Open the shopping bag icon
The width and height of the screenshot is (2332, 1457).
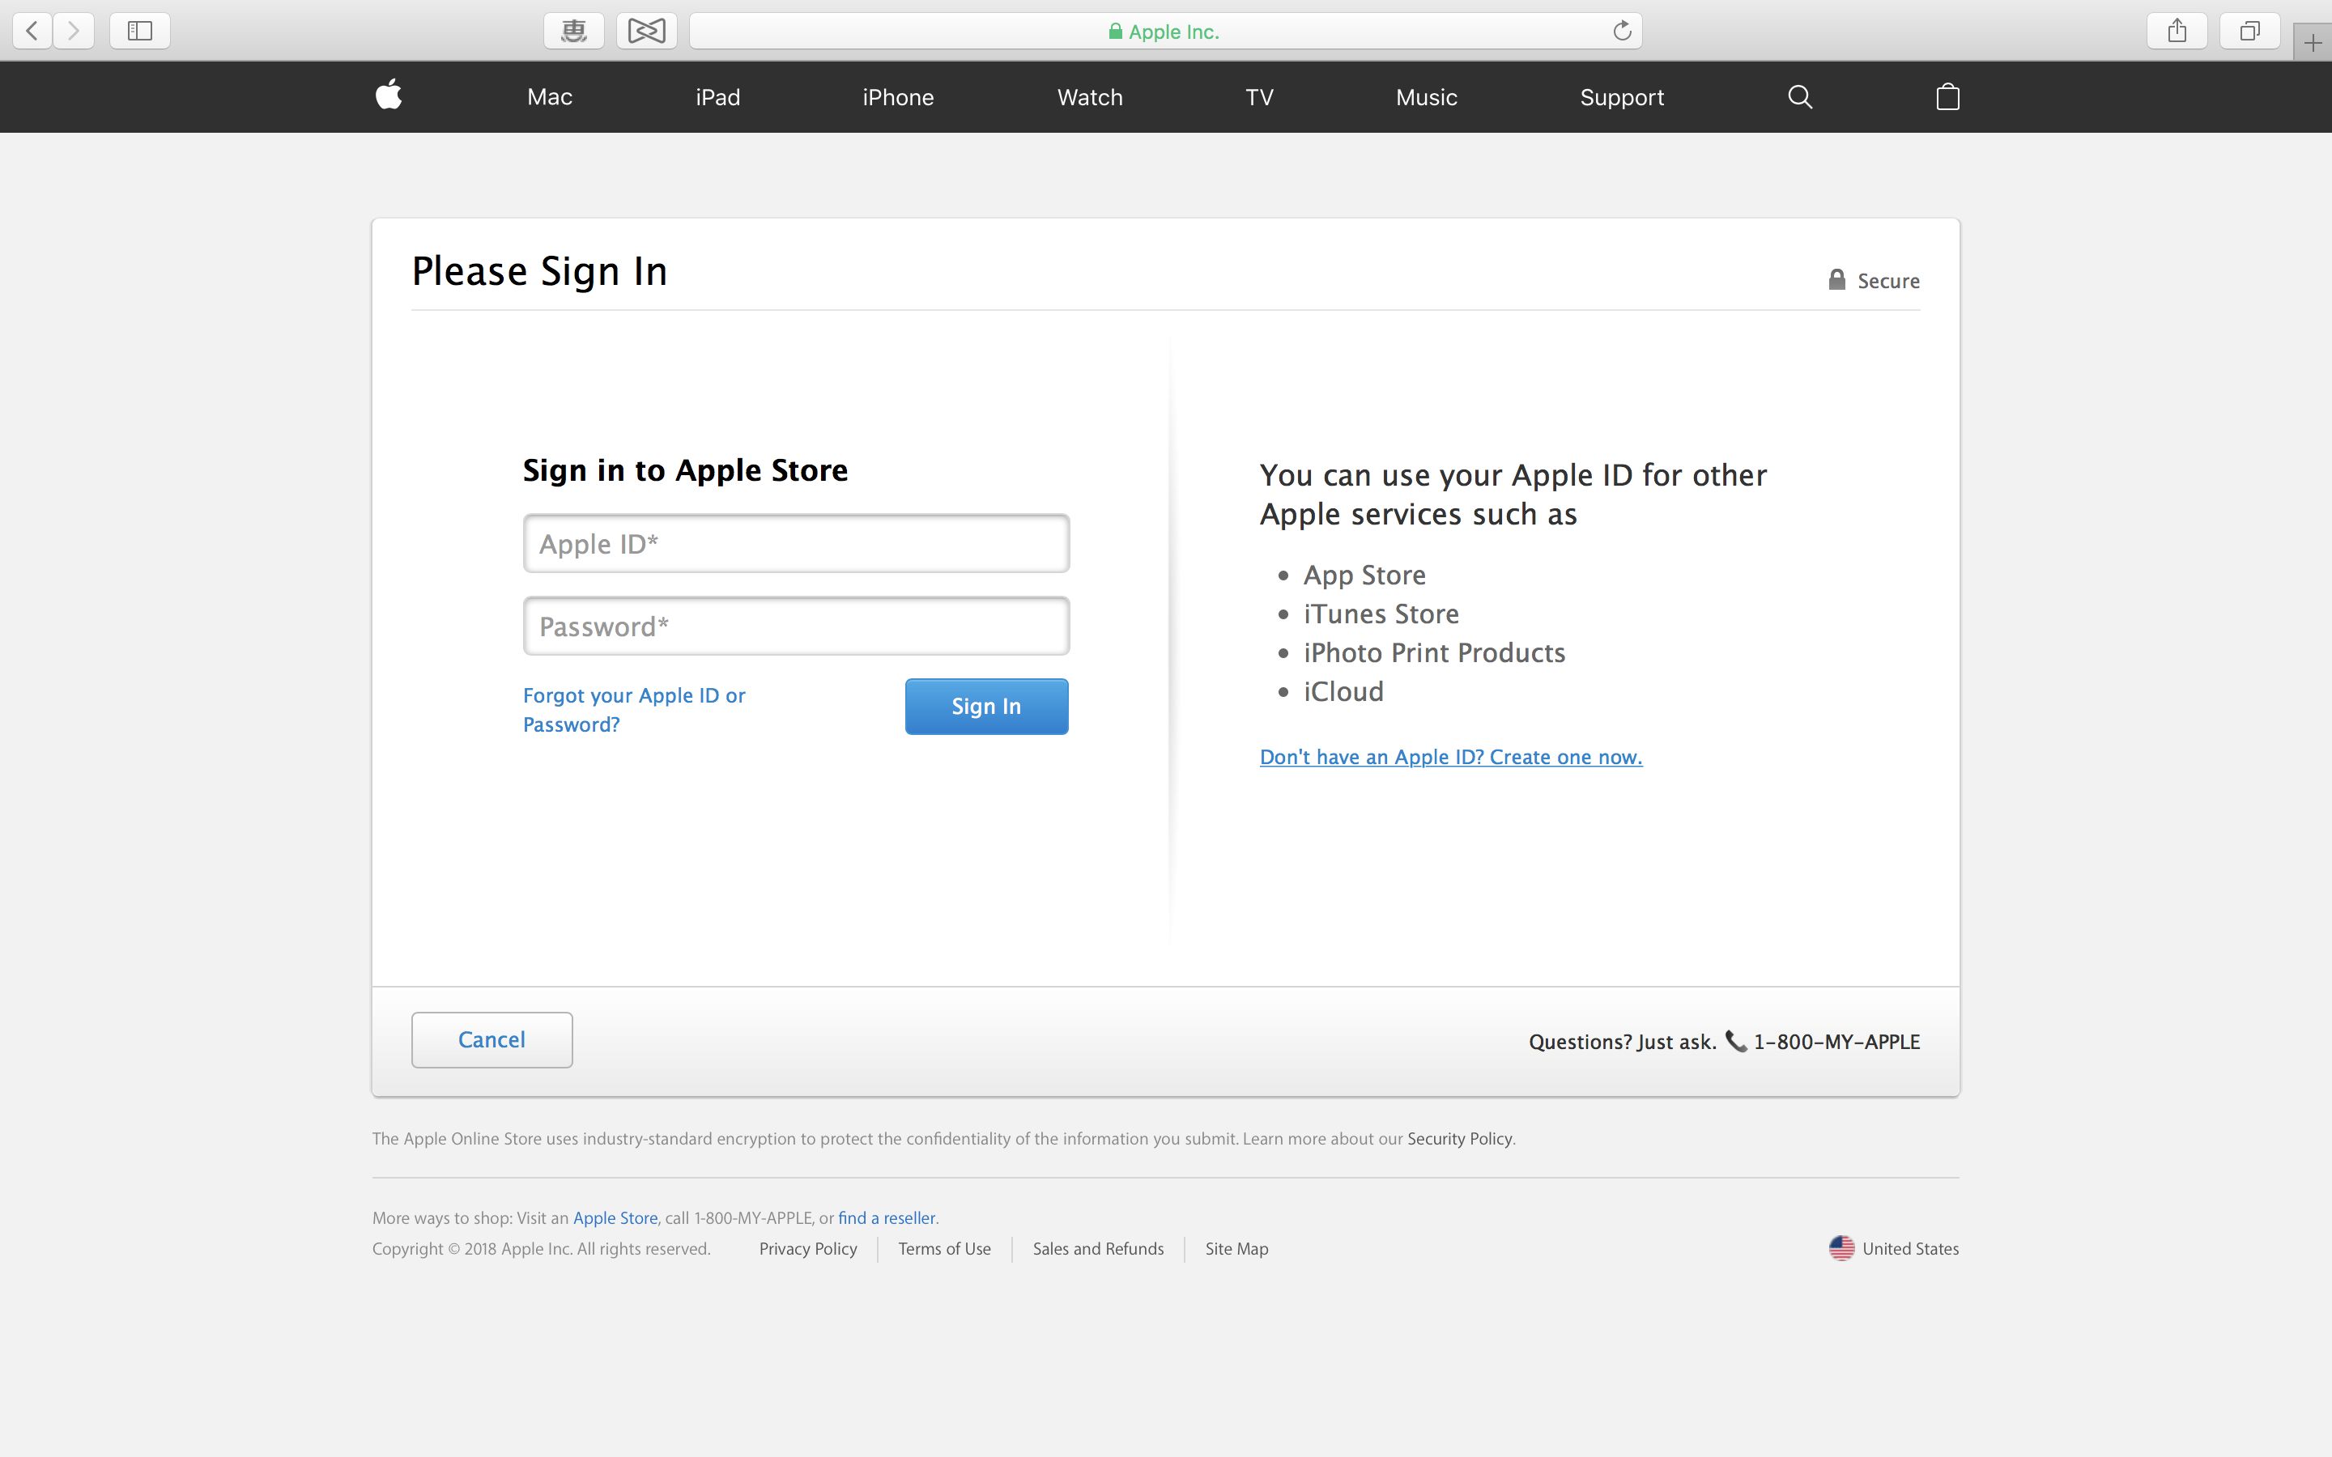pyautogui.click(x=1947, y=96)
